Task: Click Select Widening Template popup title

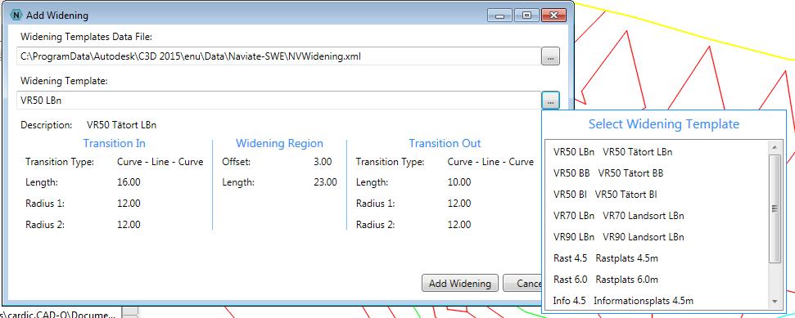Action: coord(664,124)
